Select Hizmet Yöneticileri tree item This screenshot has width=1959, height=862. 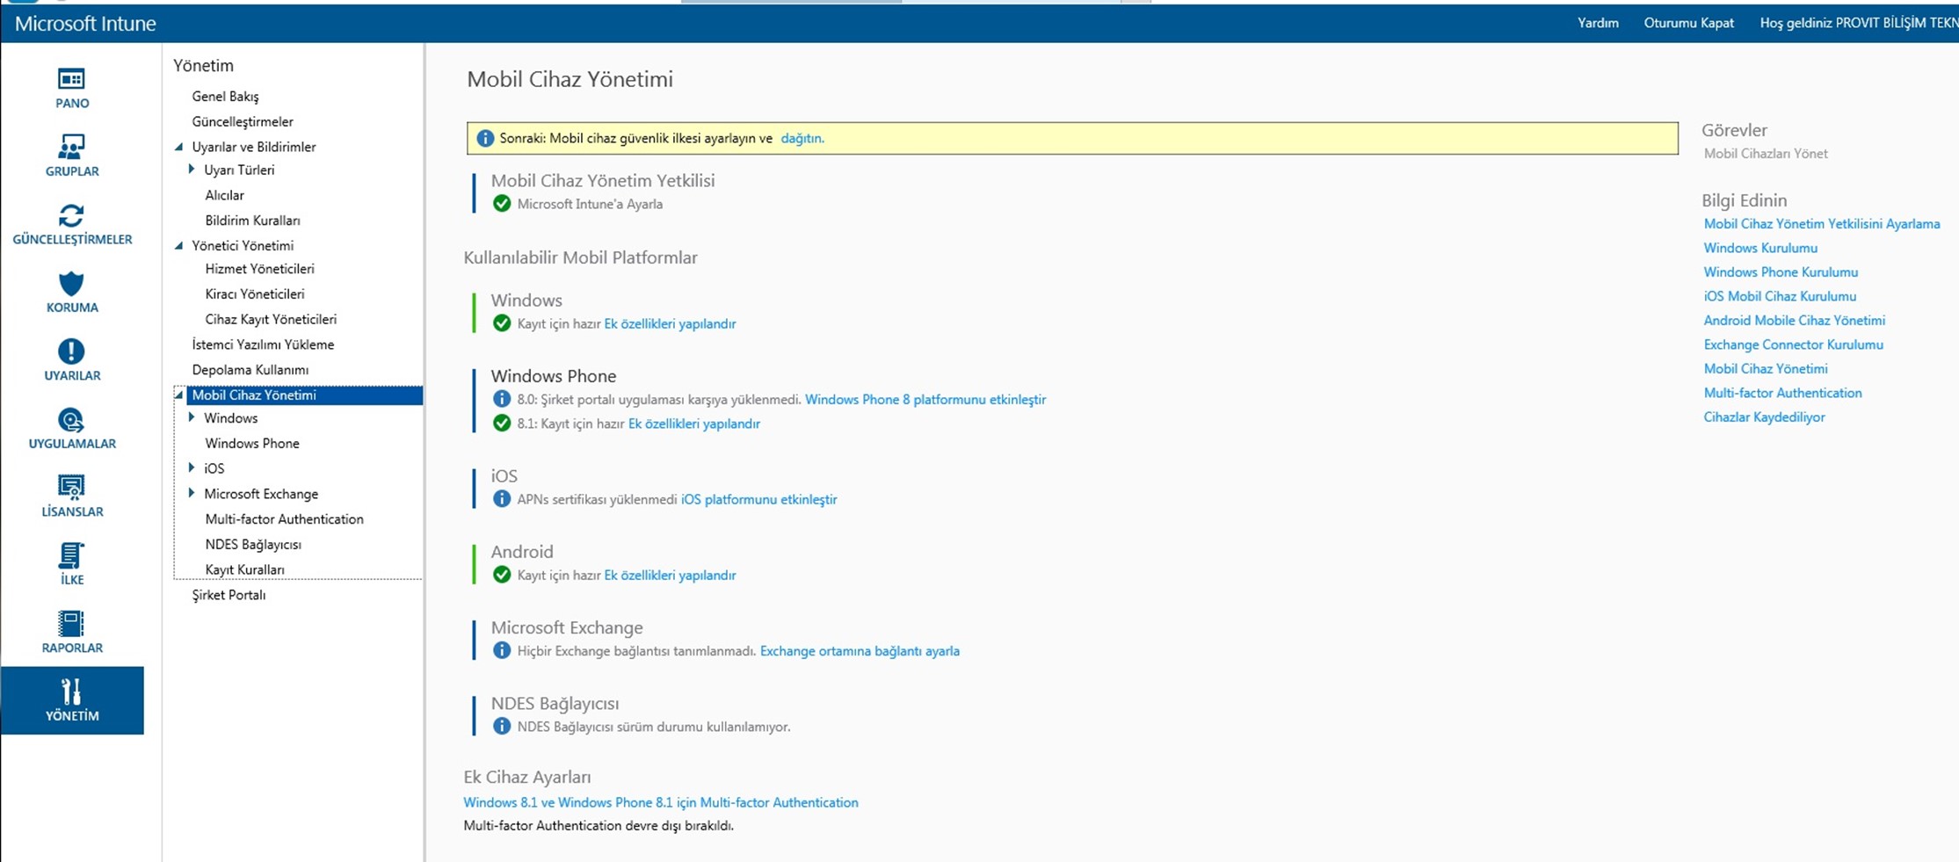tap(259, 269)
